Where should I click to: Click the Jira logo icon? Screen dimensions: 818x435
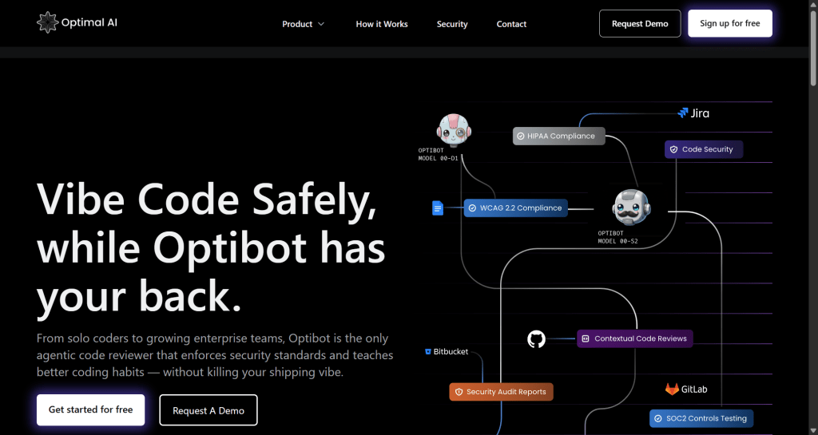[683, 113]
